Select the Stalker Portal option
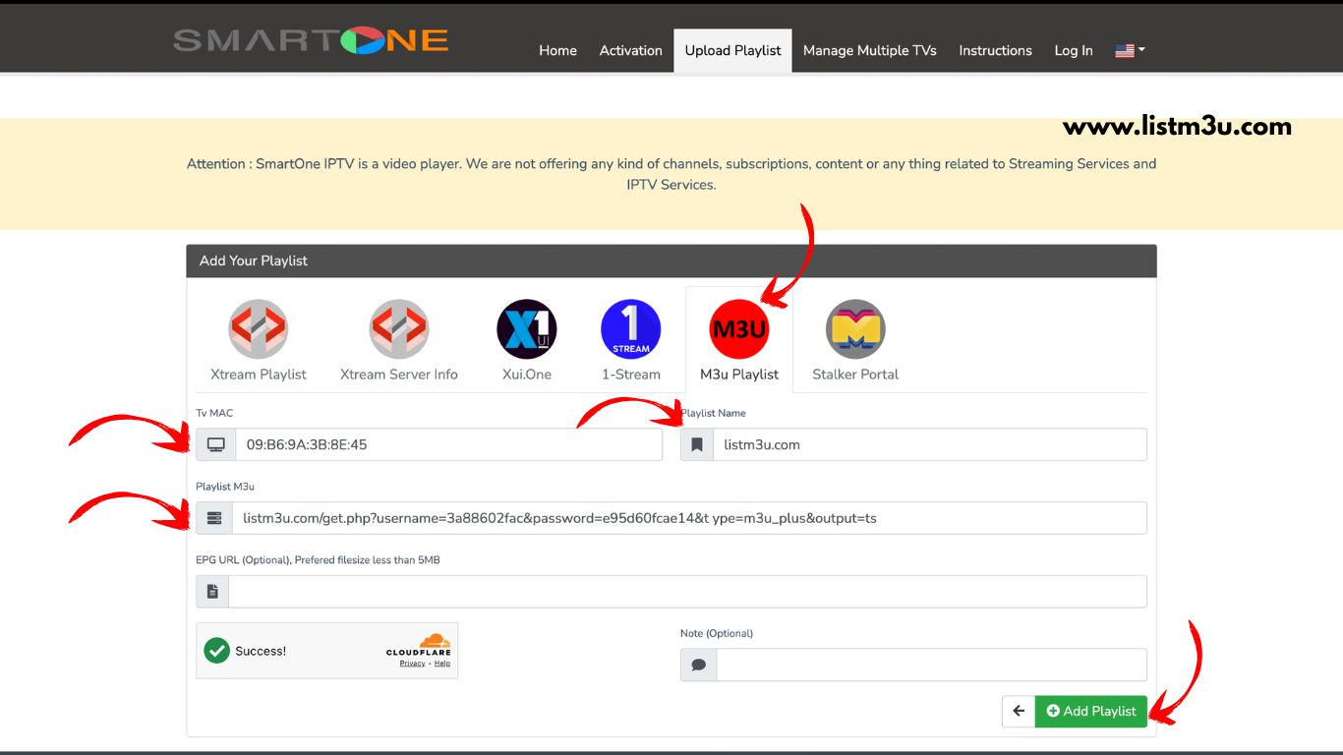1343x755 pixels. 852,339
